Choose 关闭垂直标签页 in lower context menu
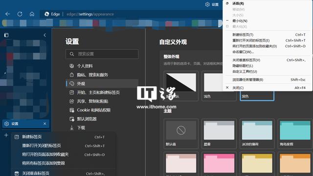The width and height of the screenshot is (313, 176). (x=64, y=174)
